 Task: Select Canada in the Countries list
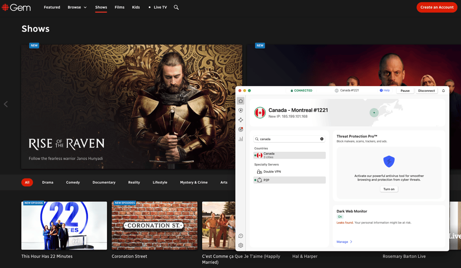click(x=289, y=155)
